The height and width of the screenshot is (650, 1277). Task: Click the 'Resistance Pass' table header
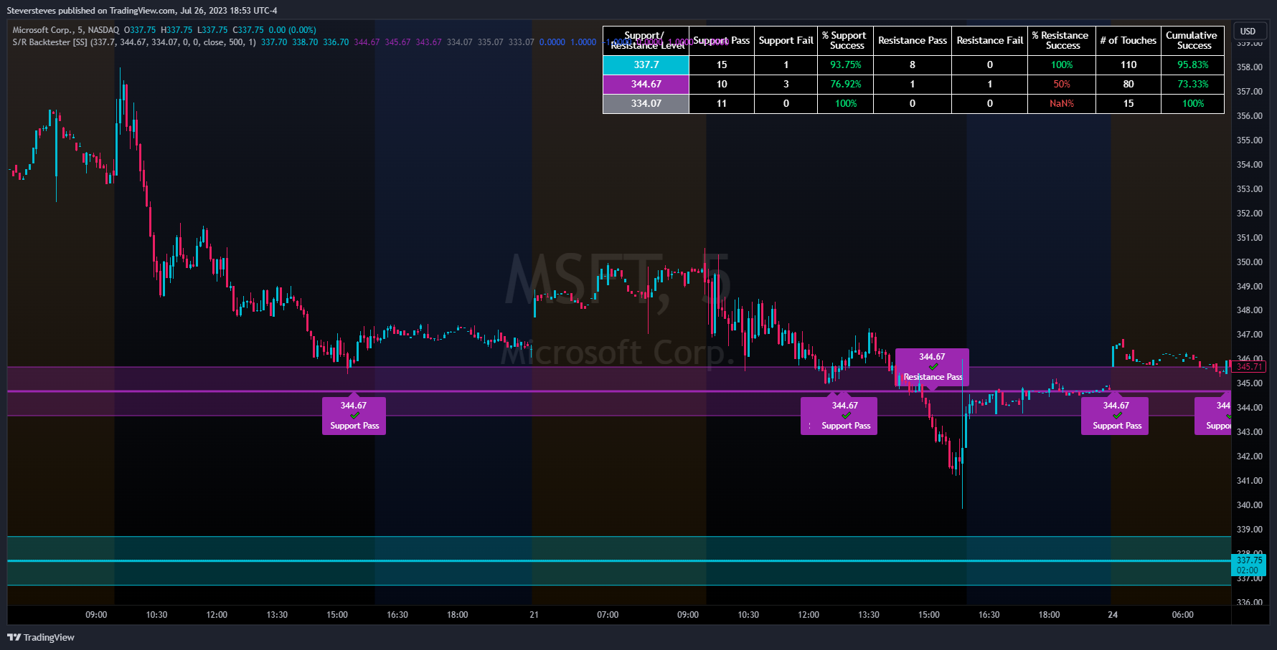(x=913, y=41)
